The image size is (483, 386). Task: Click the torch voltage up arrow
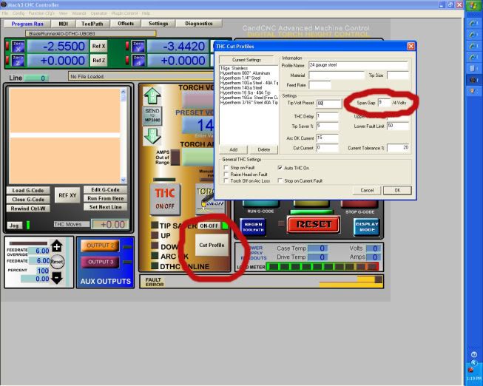[x=151, y=95]
